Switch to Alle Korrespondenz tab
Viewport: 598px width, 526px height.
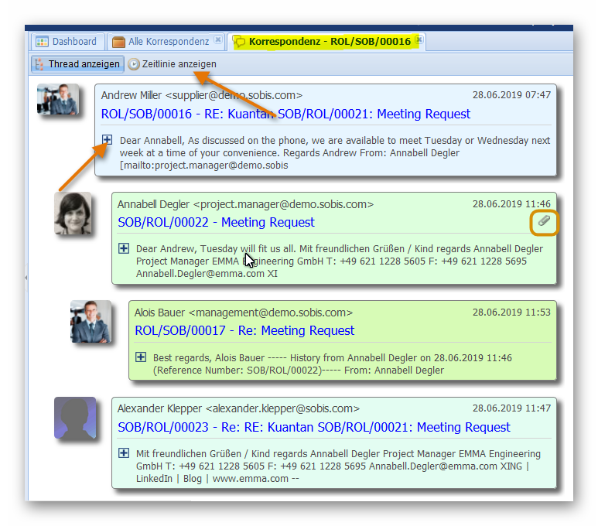pyautogui.click(x=169, y=42)
